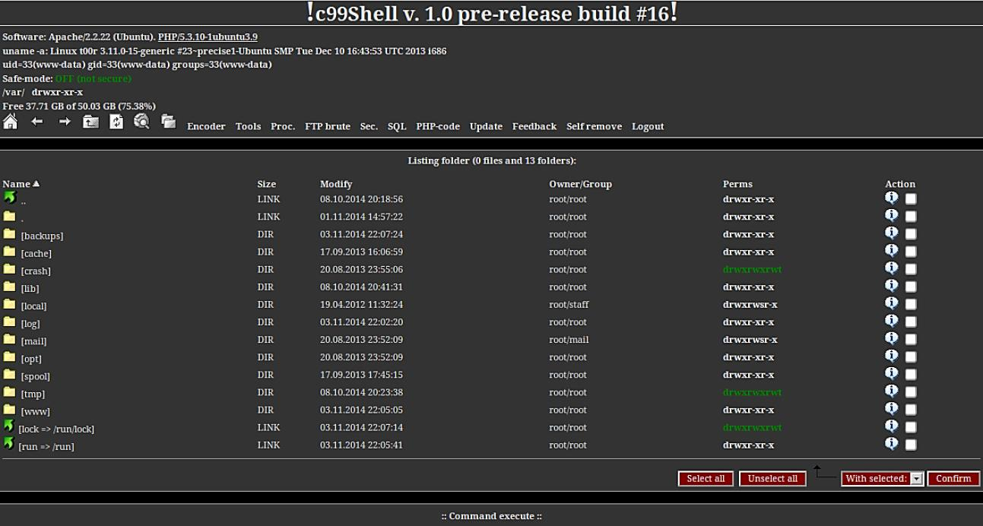The height and width of the screenshot is (526, 983).
Task: Click Logout in the top menu
Action: pyautogui.click(x=648, y=126)
